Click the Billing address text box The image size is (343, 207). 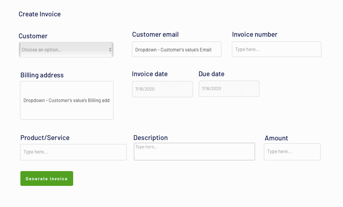click(67, 100)
